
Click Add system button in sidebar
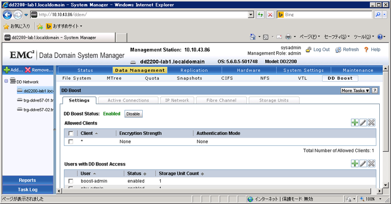14,70
